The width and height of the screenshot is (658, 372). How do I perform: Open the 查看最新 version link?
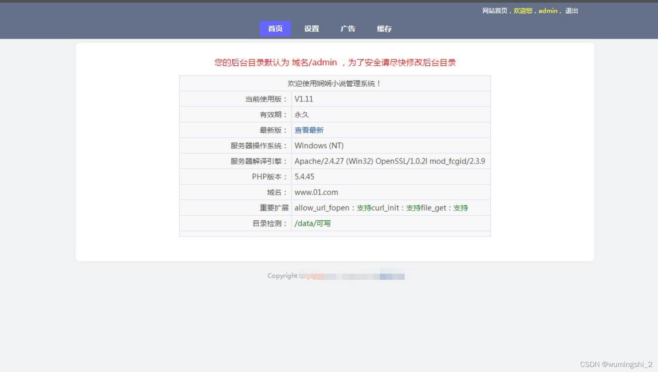click(x=309, y=130)
